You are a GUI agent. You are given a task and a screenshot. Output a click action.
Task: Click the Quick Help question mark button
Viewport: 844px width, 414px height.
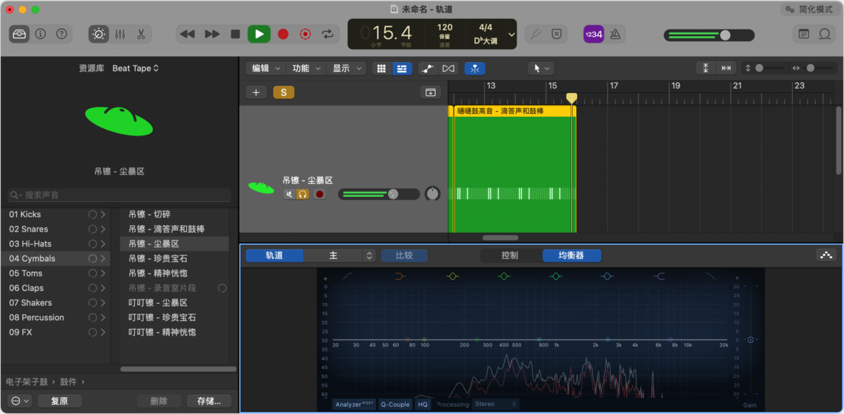pos(61,34)
